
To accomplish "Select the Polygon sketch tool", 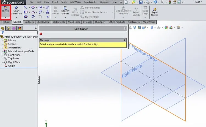I will (x=33, y=17).
